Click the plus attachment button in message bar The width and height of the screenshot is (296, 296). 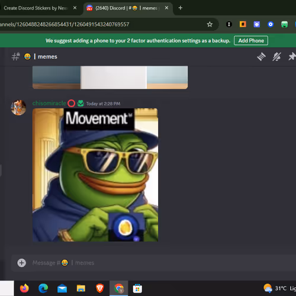(x=21, y=263)
